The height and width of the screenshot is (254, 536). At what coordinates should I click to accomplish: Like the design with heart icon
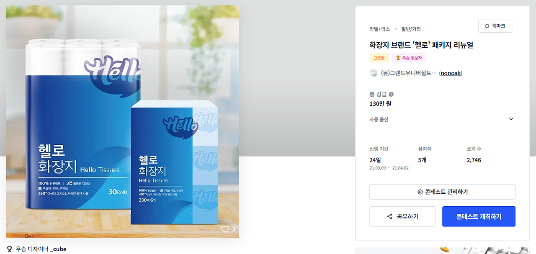point(225,229)
